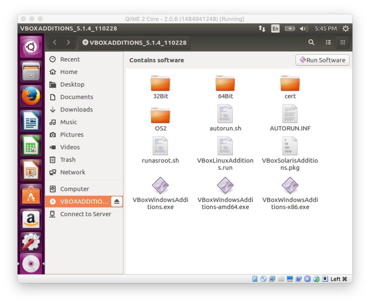Eject the VBOXADDITIONS disc
Image resolution: width=370 pixels, height=304 pixels.
click(116, 202)
